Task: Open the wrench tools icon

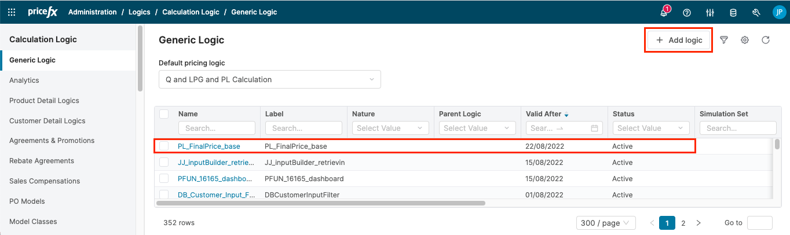Action: [x=756, y=12]
